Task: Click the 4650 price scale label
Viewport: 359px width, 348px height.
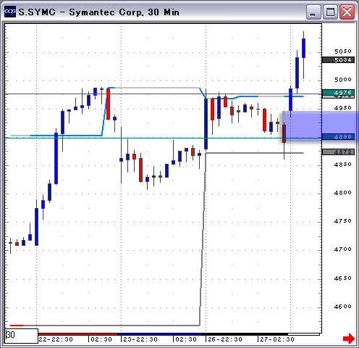Action: 343,278
